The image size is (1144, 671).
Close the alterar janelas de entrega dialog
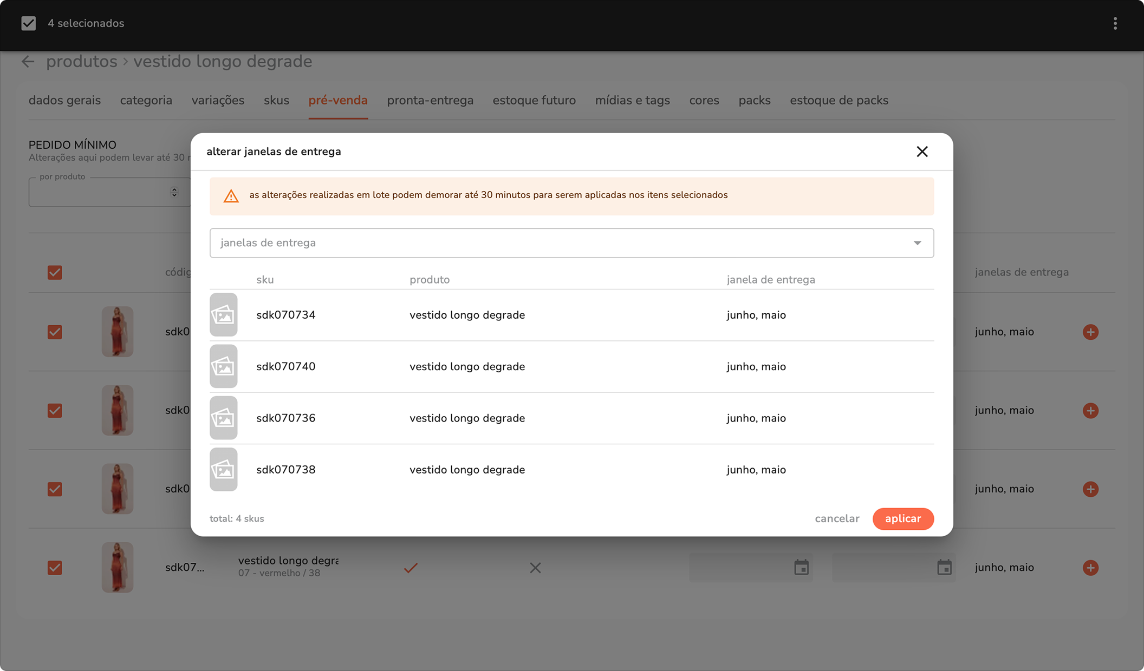pos(922,152)
